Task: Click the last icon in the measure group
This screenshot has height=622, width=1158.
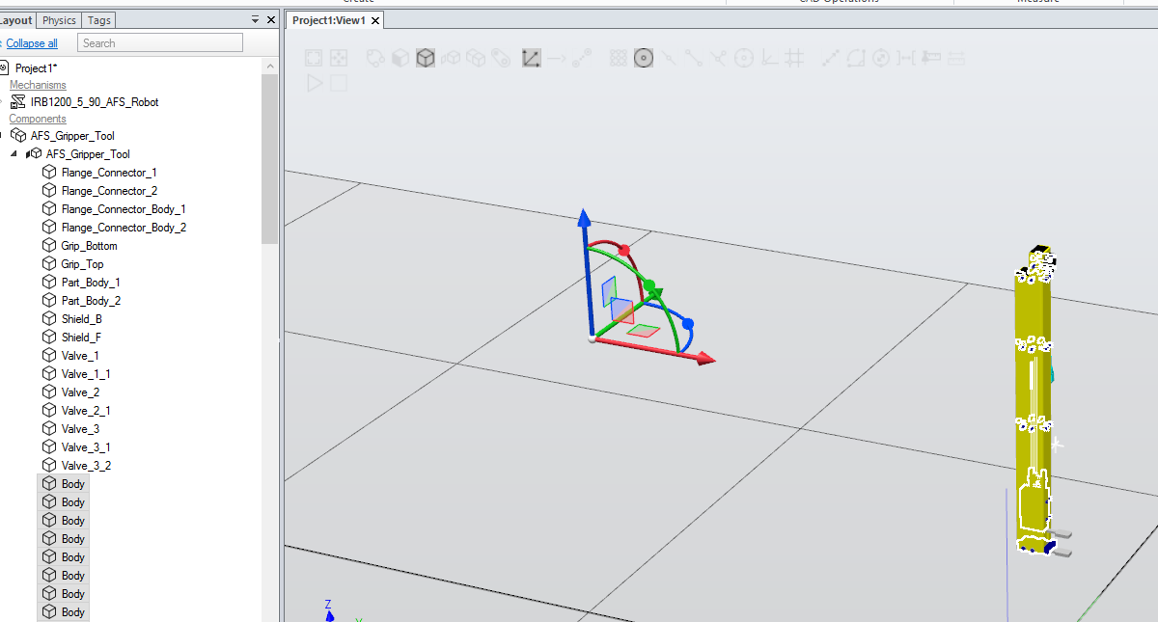Action: [x=956, y=59]
